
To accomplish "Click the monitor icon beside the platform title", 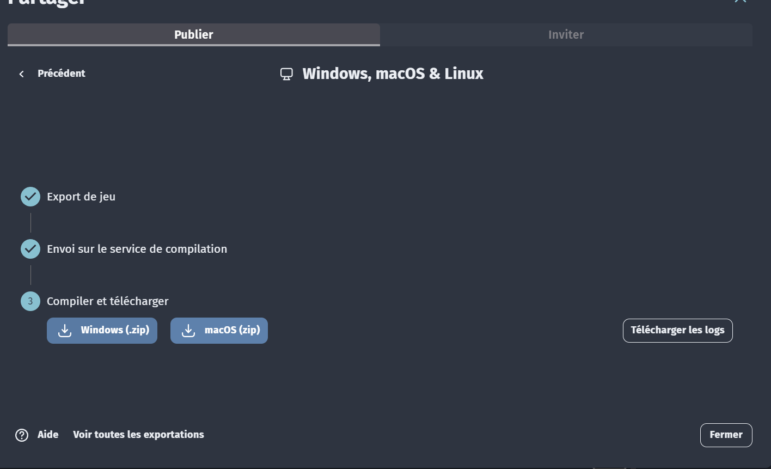I will coord(286,74).
